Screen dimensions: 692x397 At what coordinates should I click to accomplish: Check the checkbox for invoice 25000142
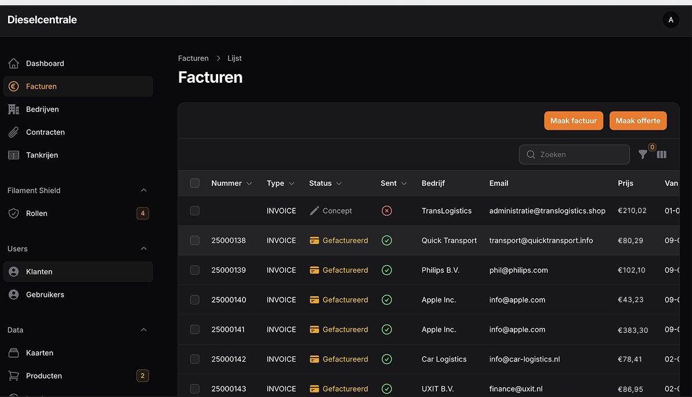click(x=194, y=359)
